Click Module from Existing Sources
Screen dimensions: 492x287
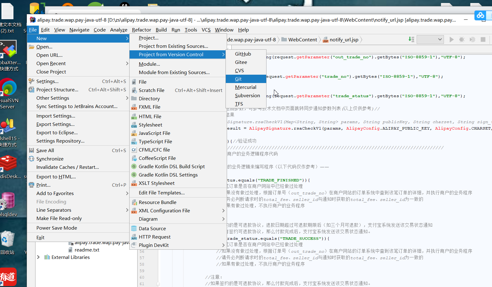(178, 72)
